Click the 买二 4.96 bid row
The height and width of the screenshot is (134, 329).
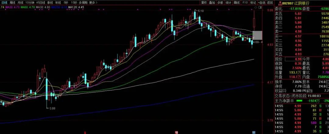pyautogui.click(x=302, y=41)
